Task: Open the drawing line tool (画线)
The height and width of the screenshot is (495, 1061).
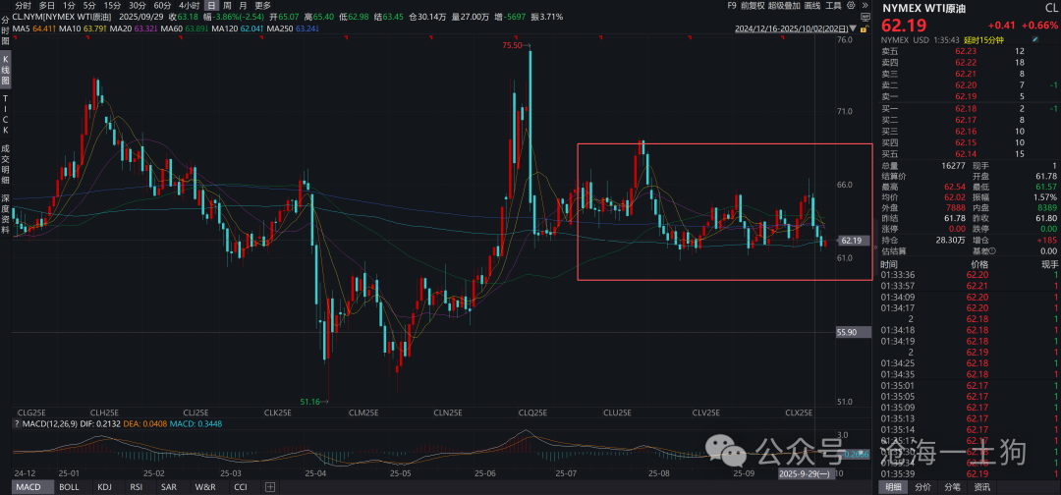Action: pos(811,5)
